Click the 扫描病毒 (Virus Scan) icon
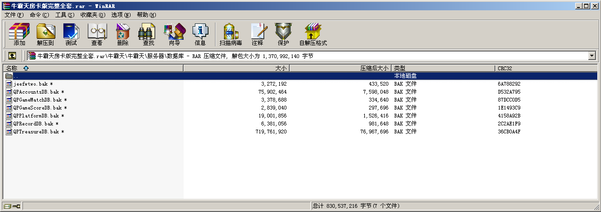This screenshot has height=212, width=601. (231, 34)
